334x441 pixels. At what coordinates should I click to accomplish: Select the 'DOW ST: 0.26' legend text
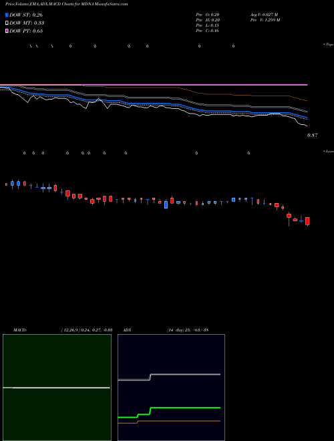(26, 15)
